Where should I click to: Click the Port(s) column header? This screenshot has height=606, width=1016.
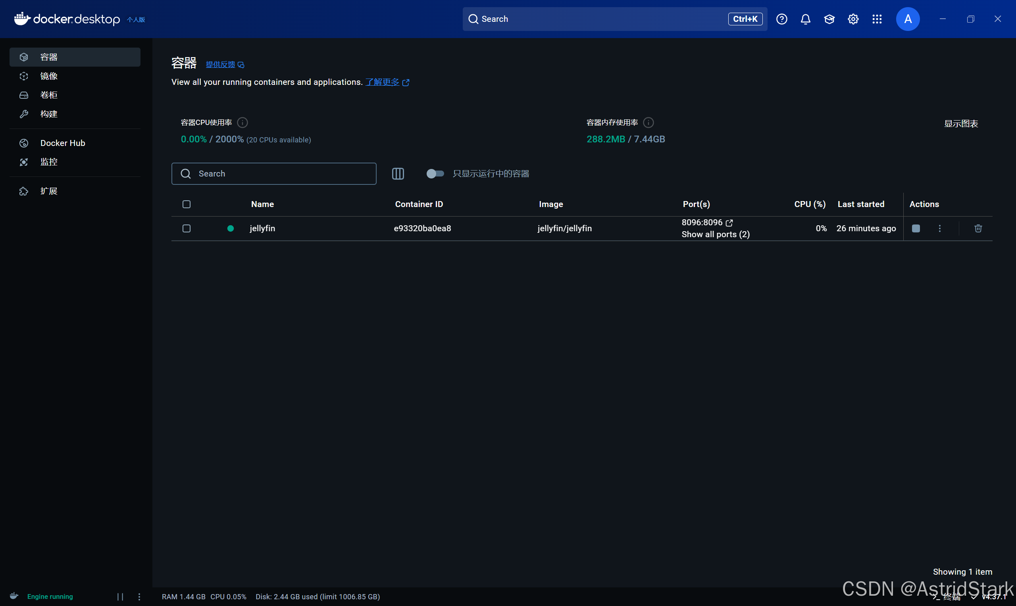(696, 204)
